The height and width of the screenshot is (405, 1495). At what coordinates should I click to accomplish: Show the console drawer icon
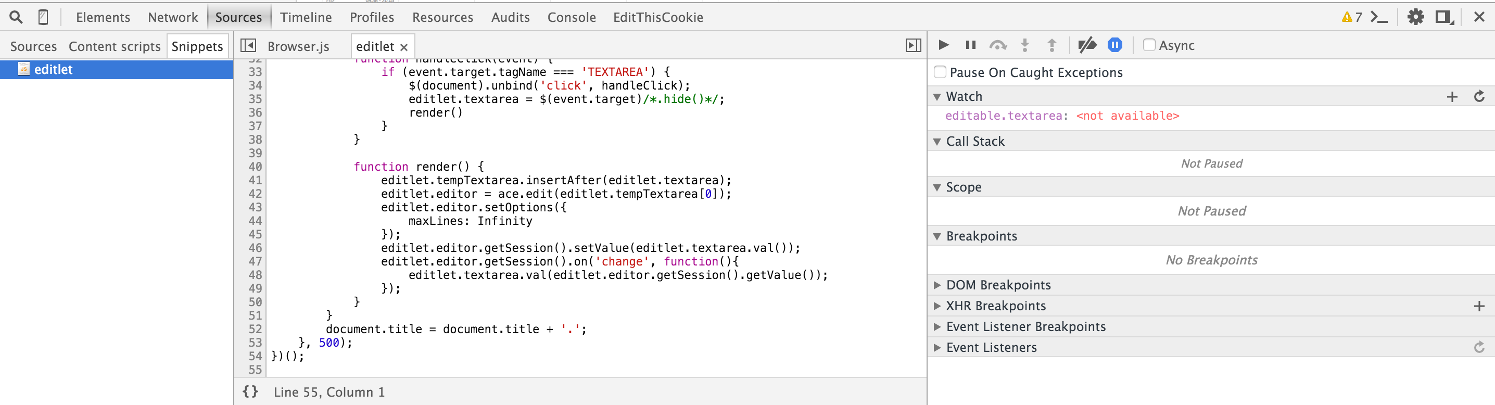[x=1379, y=17]
